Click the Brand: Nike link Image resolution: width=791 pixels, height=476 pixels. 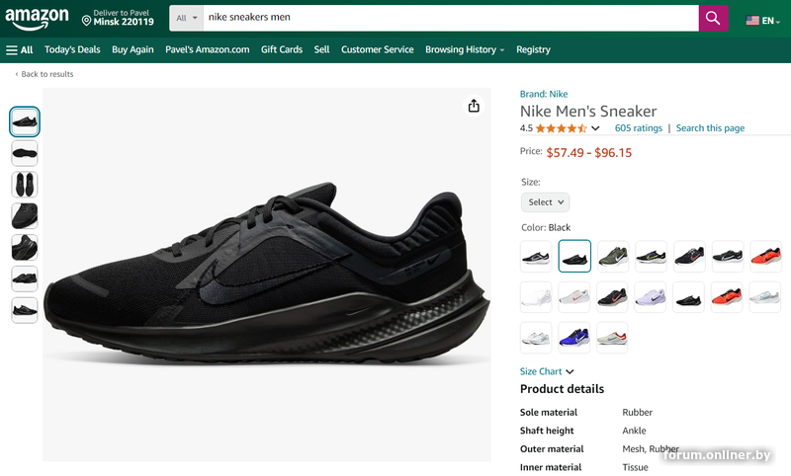point(544,94)
